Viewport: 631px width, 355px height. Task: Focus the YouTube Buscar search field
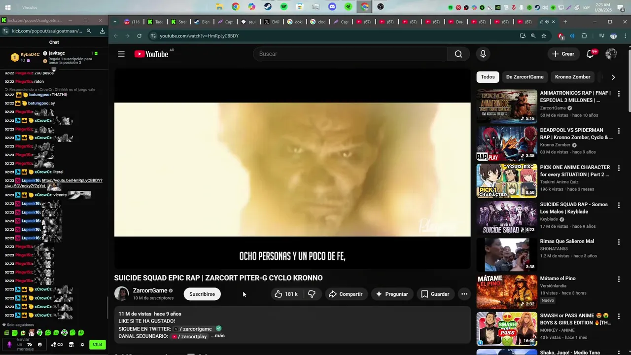350,54
